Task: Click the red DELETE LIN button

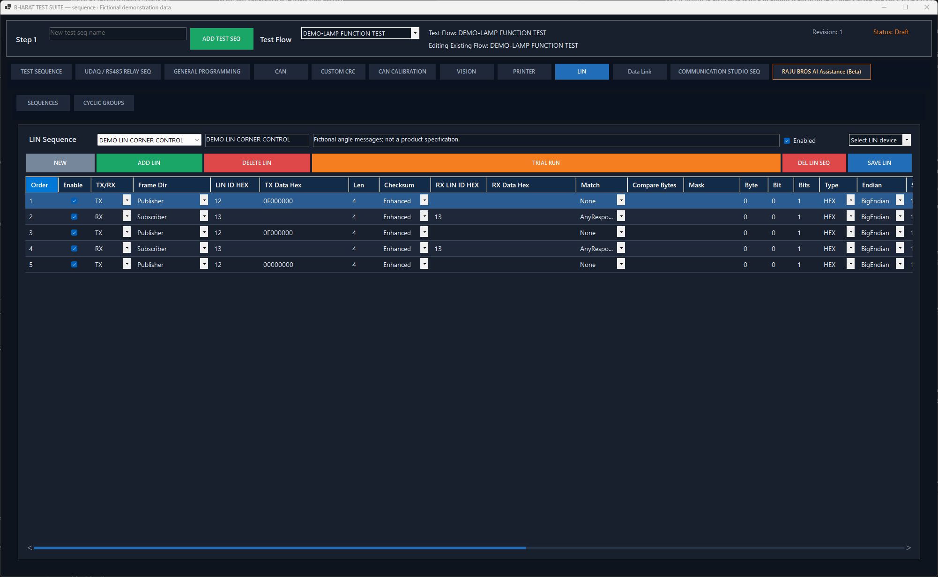Action: click(257, 163)
